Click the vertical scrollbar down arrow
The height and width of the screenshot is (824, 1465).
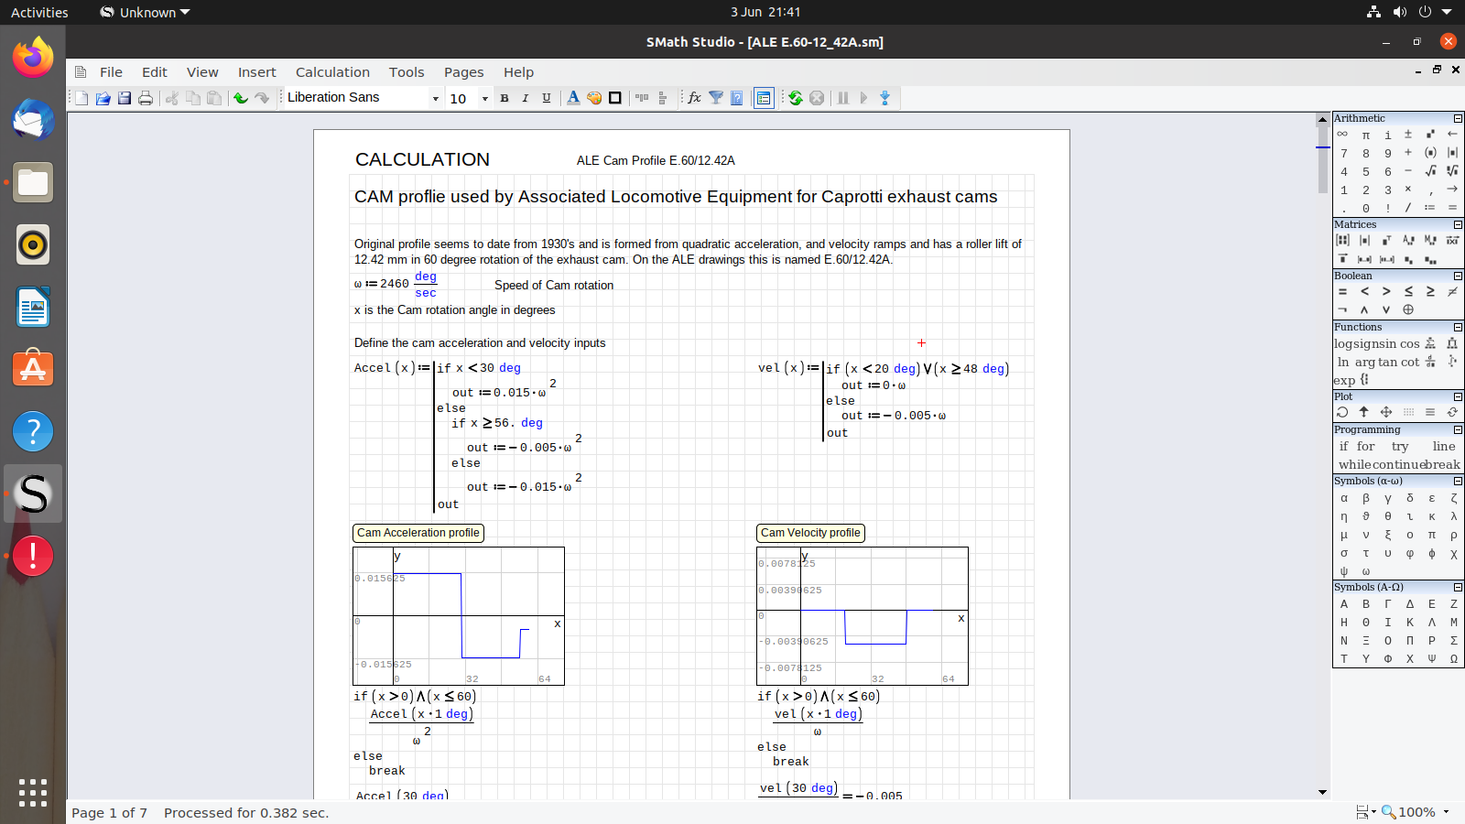click(x=1322, y=792)
